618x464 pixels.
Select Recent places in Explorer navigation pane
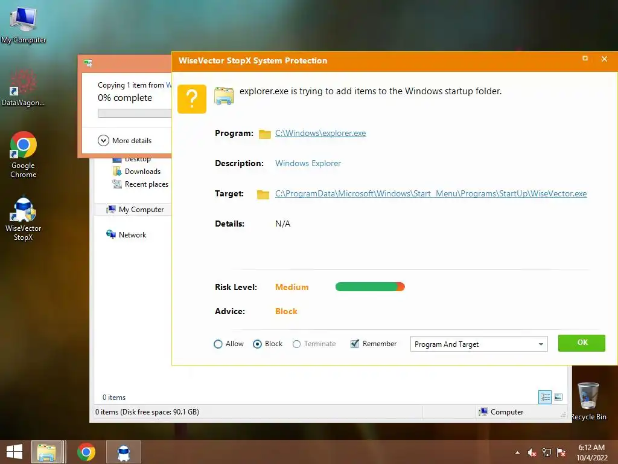[x=140, y=184]
